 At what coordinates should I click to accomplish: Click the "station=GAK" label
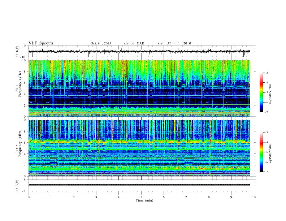tap(134, 43)
